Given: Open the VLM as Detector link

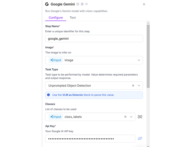Looking at the screenshot, I should click(x=73, y=95).
